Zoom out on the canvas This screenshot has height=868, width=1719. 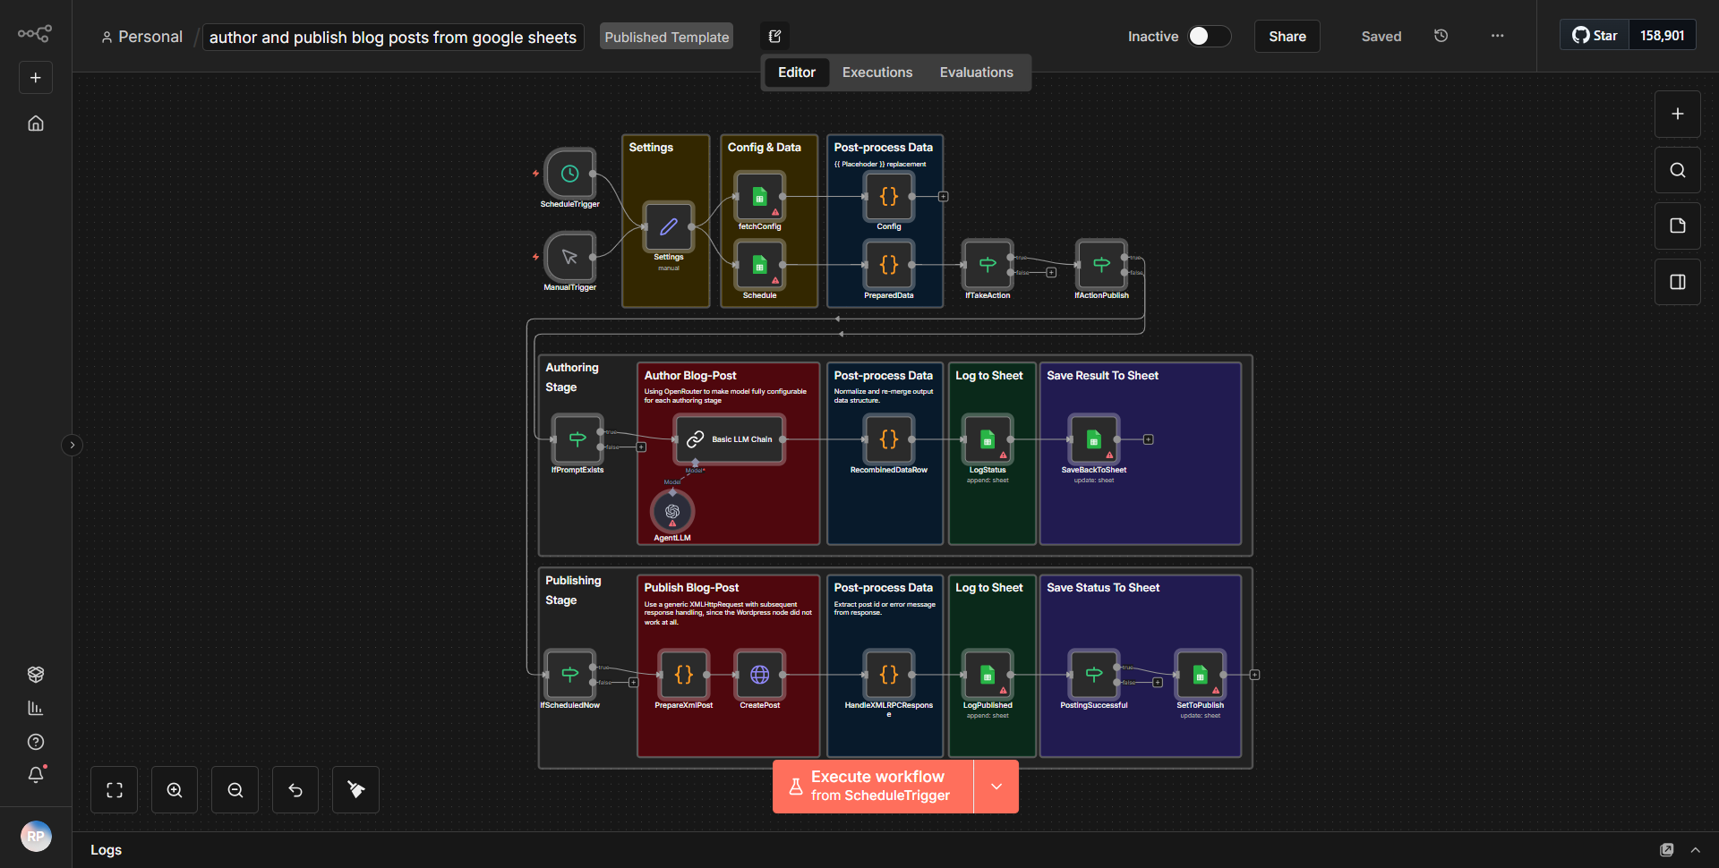click(x=235, y=790)
